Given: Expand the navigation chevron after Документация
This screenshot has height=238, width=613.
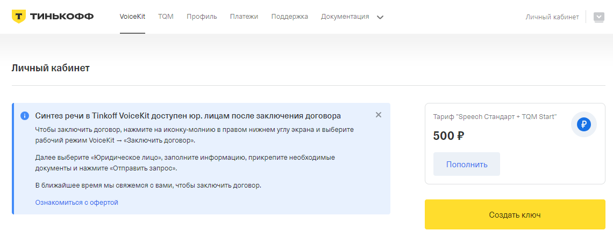Looking at the screenshot, I should [x=380, y=17].
